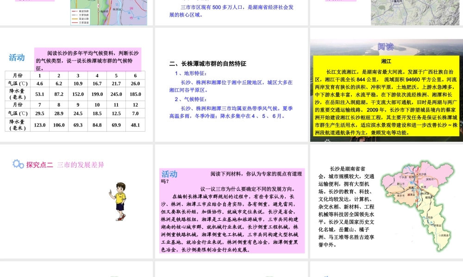
Task: Click the 探究点二 label
Action: (x=39, y=165)
